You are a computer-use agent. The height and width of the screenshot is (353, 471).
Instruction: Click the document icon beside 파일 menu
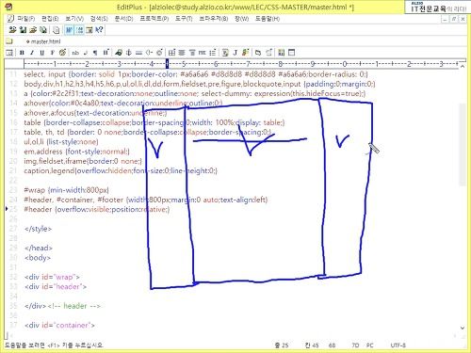click(10, 19)
